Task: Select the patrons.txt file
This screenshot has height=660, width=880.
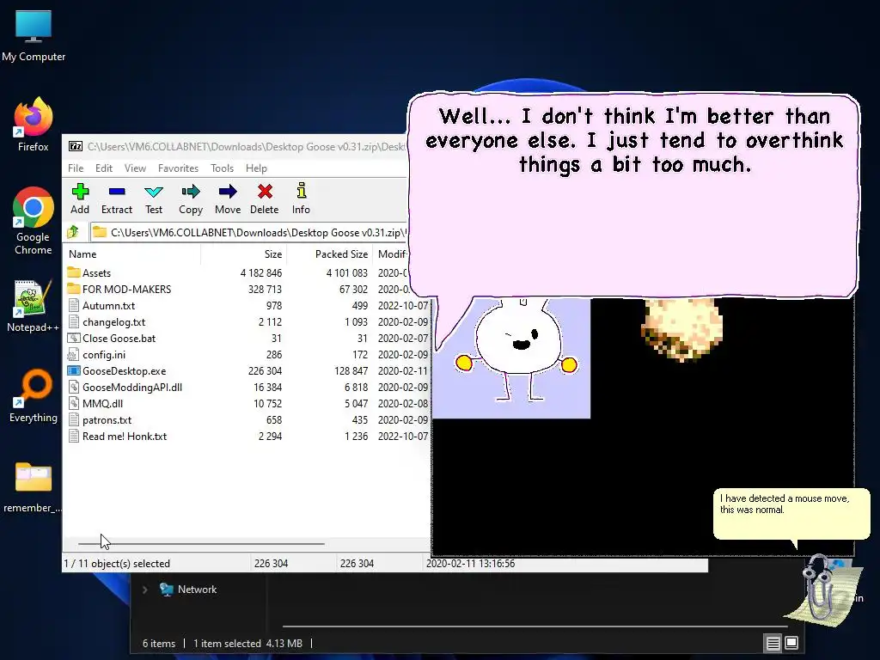Action: click(x=247, y=419)
